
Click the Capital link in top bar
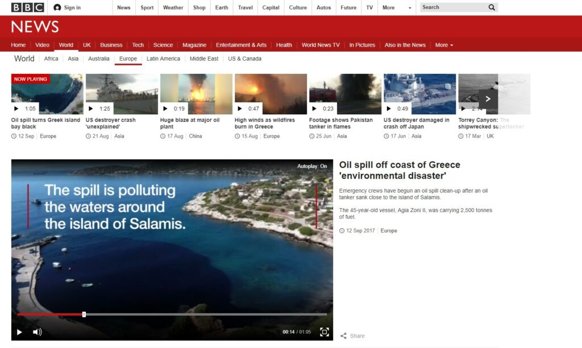[271, 7]
